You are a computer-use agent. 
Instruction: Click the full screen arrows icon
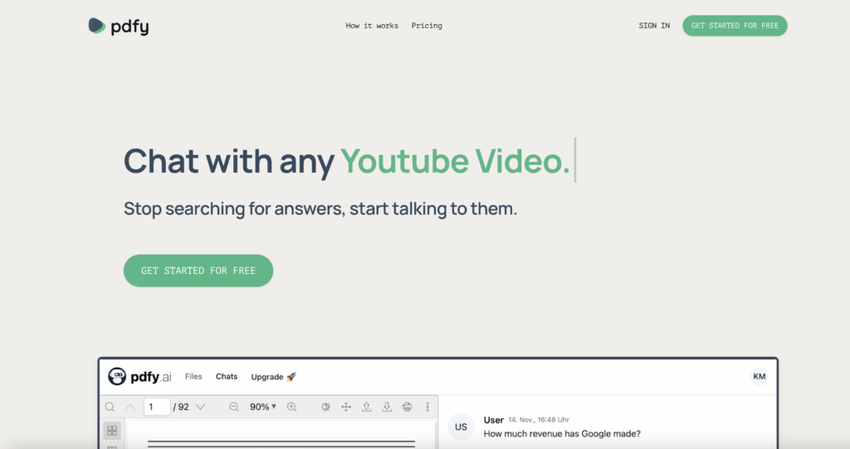346,407
